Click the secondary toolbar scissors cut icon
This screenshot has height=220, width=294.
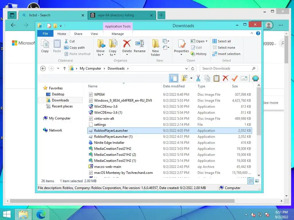198,78
